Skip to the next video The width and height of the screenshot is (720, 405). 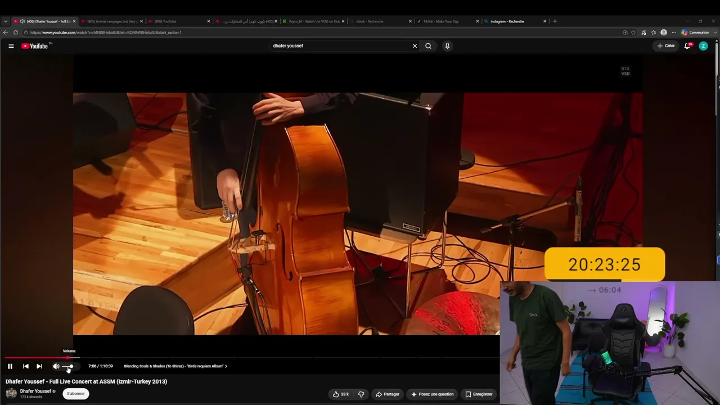(39, 366)
